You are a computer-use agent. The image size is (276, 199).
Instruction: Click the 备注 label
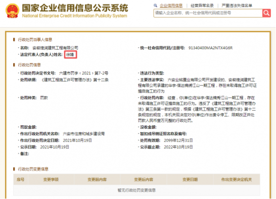25,154
